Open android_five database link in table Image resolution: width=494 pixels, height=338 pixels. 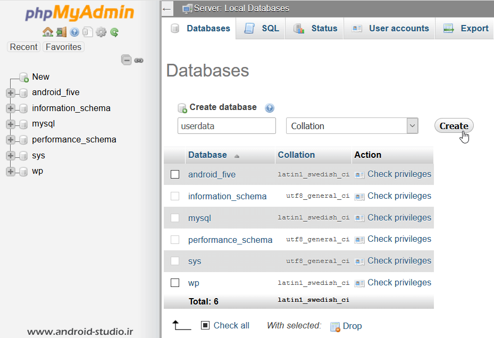click(212, 174)
